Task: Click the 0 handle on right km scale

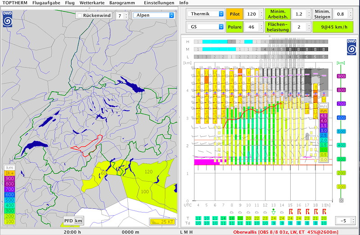Action: click(x=341, y=200)
